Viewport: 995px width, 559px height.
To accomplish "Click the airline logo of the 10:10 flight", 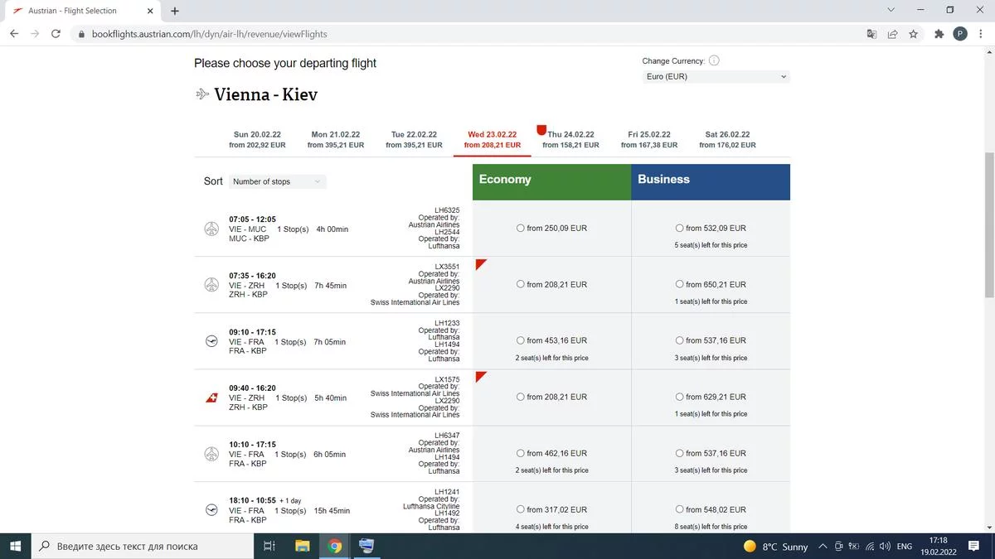I will coord(211,454).
